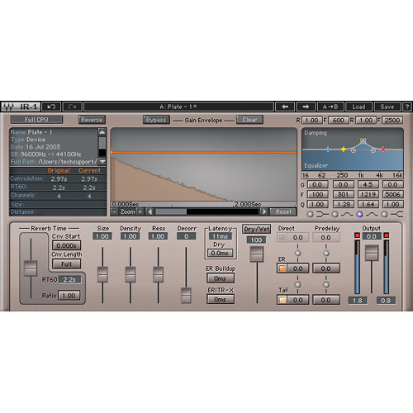Click the Redo arrow button
413x413 pixels.
(x=73, y=107)
